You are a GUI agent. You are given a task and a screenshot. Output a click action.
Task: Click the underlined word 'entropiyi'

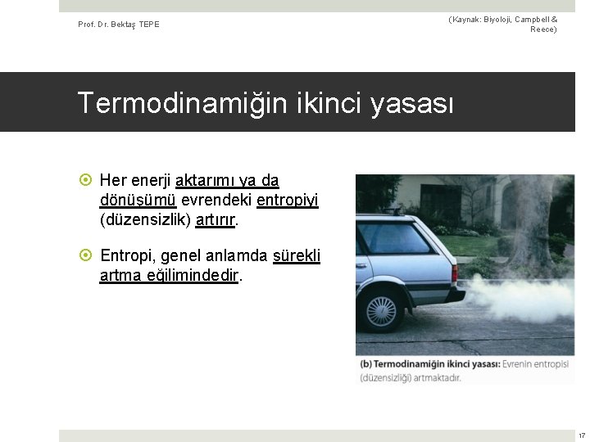(x=287, y=200)
